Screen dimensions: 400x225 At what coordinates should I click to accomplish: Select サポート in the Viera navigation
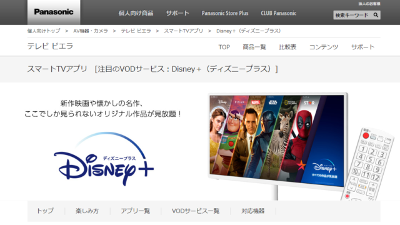pos(362,47)
